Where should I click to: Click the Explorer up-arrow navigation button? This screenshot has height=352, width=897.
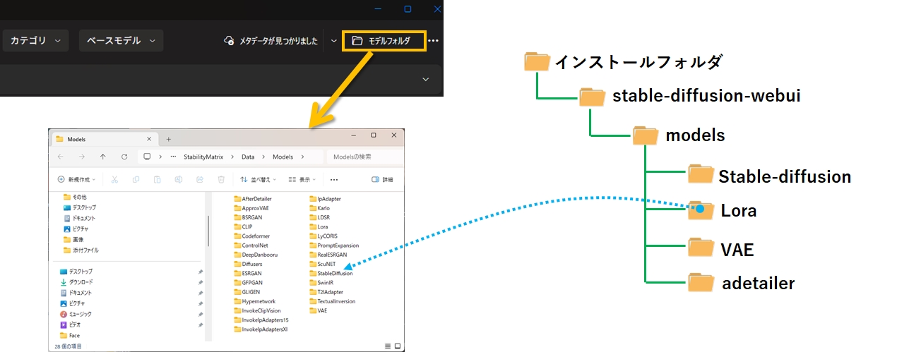tap(103, 157)
